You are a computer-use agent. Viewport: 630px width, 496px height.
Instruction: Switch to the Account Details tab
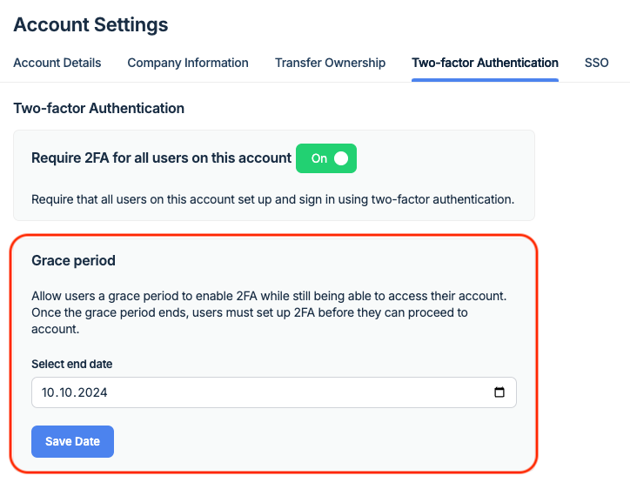click(x=57, y=63)
